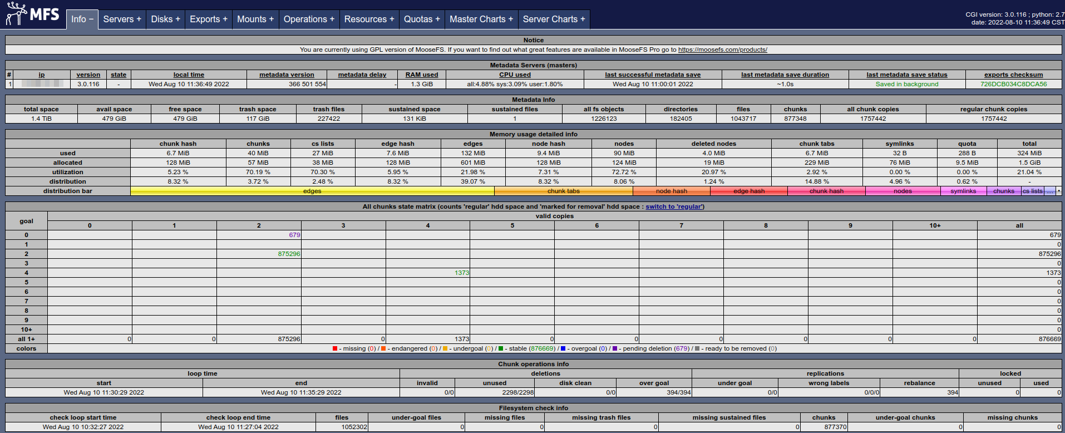The height and width of the screenshot is (433, 1065).
Task: Click the red missing legend square
Action: tap(335, 348)
